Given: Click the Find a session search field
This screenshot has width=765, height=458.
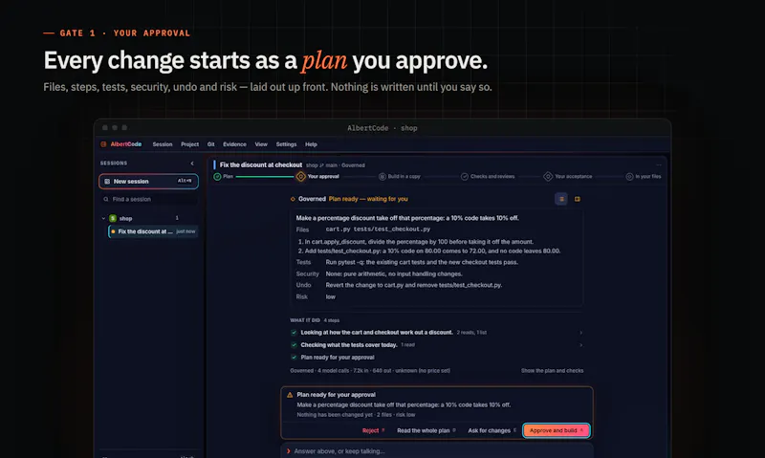Looking at the screenshot, I should pyautogui.click(x=148, y=199).
